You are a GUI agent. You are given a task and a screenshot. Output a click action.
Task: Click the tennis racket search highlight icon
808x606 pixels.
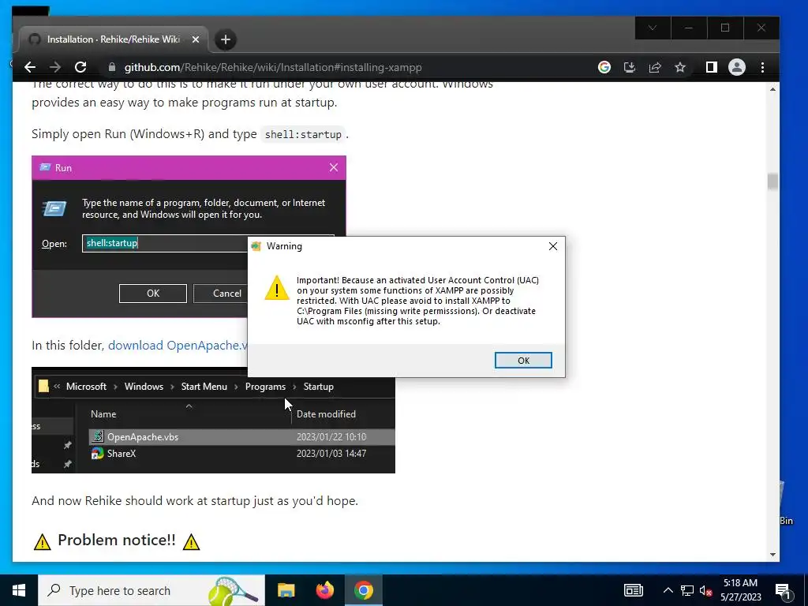(233, 590)
